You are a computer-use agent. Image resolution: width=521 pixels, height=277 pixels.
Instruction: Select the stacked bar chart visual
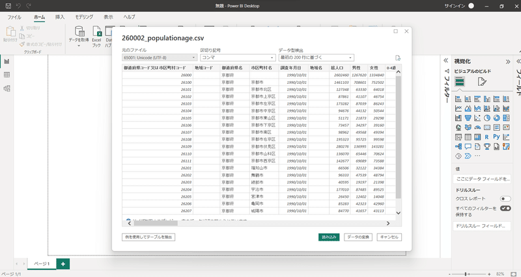pyautogui.click(x=458, y=99)
